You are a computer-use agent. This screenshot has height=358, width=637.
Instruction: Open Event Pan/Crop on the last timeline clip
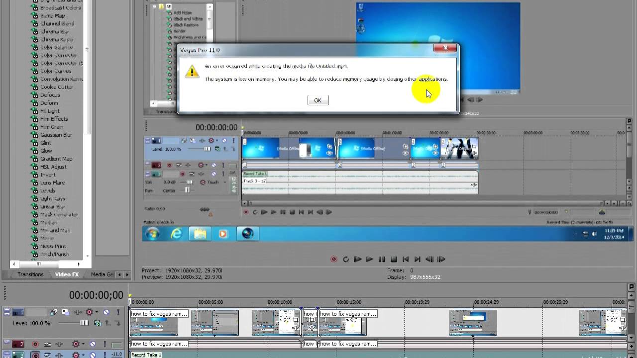click(x=623, y=320)
